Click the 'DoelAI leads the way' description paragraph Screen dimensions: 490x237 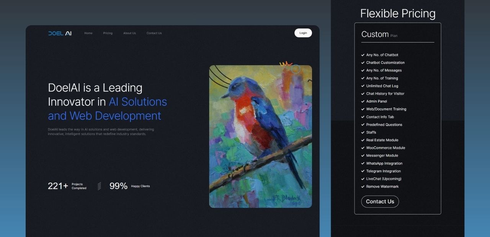101,131
